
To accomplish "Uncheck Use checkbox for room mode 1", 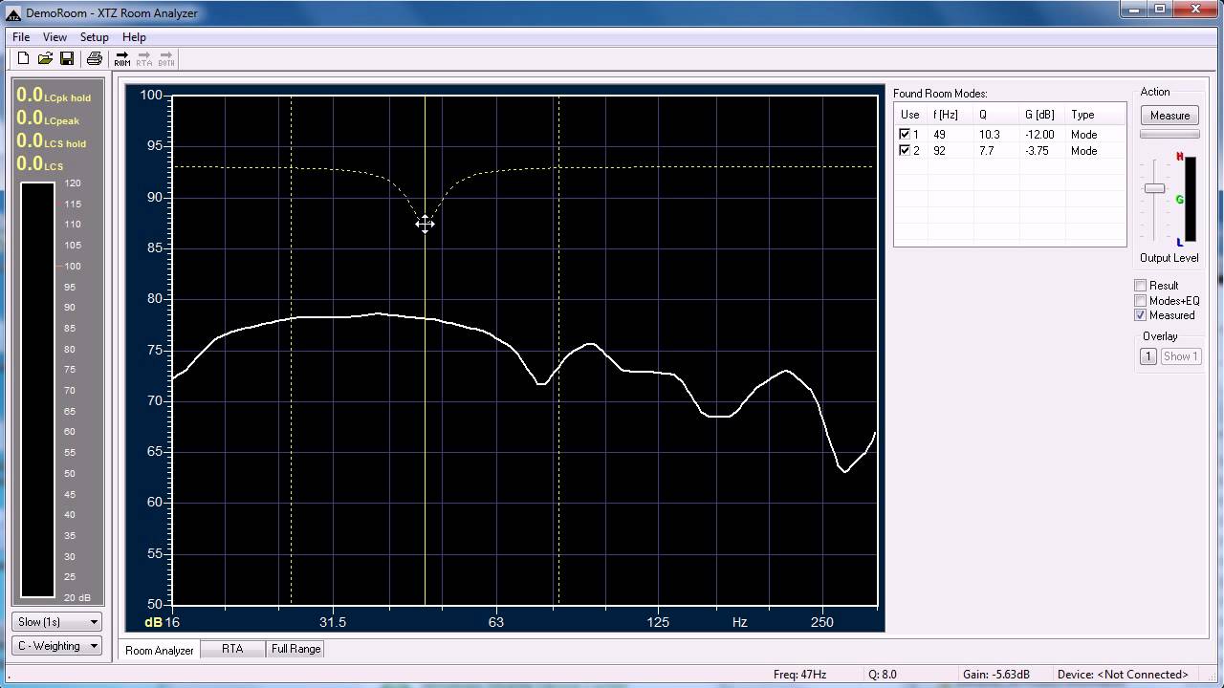I will [905, 135].
